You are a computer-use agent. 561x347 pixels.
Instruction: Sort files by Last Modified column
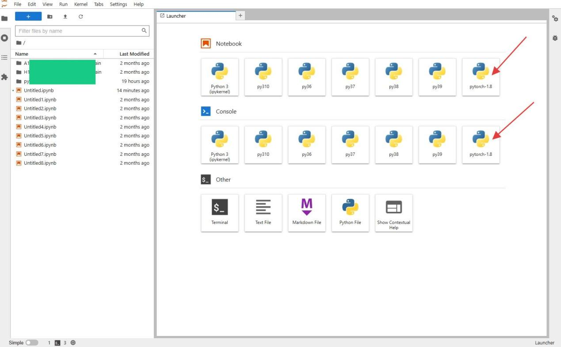134,54
